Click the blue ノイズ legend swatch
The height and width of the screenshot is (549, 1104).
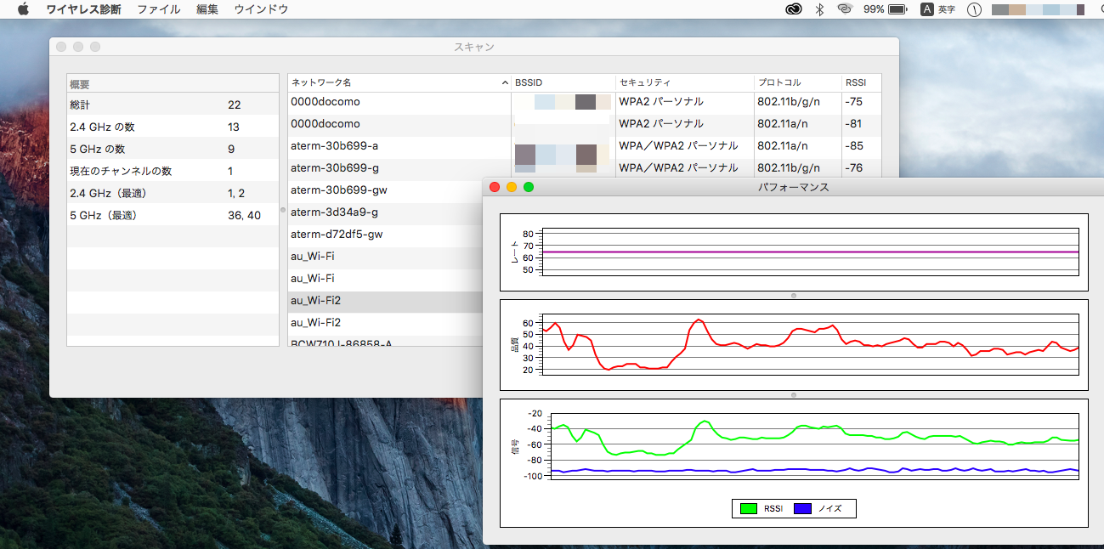click(x=802, y=508)
